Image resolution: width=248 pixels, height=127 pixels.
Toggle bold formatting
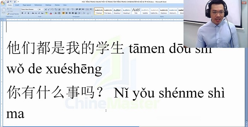pyautogui.click(x=22, y=13)
